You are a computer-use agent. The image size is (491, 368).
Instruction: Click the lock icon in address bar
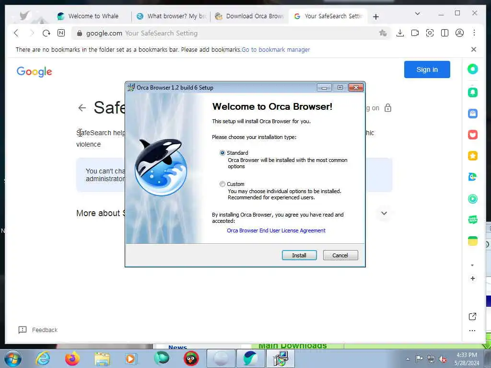point(80,33)
